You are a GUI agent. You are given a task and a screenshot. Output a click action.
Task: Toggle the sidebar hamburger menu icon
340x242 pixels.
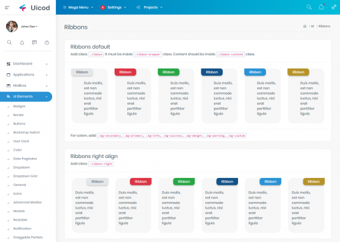click(7, 7)
